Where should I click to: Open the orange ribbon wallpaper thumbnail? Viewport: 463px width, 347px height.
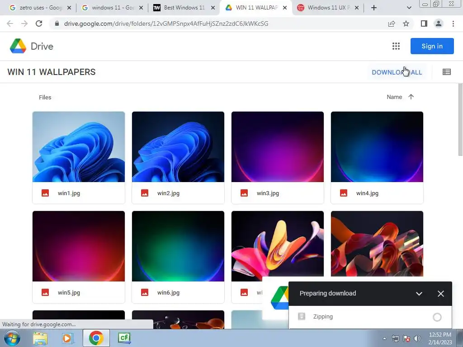[377, 244]
